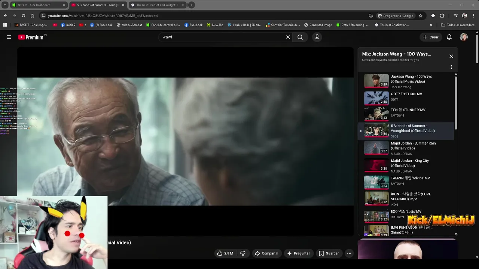Image resolution: width=479 pixels, height=269 pixels.
Task: Select 5 Seconds of Summer - Youngblood playlist item
Action: pyautogui.click(x=406, y=131)
